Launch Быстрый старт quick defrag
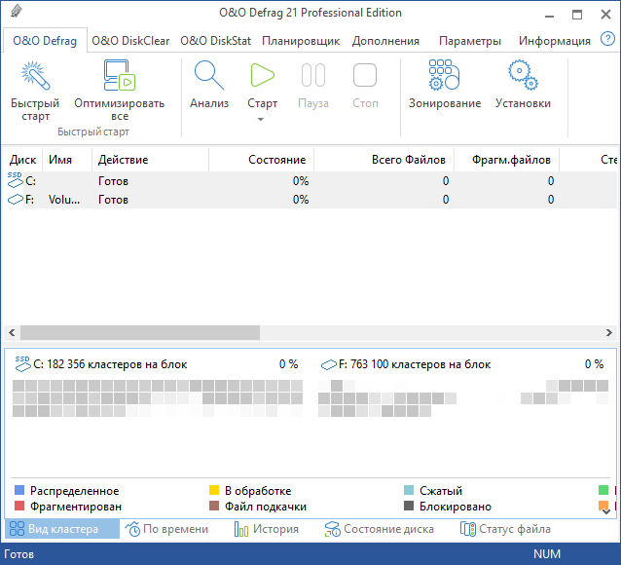The width and height of the screenshot is (621, 565). pos(35,90)
